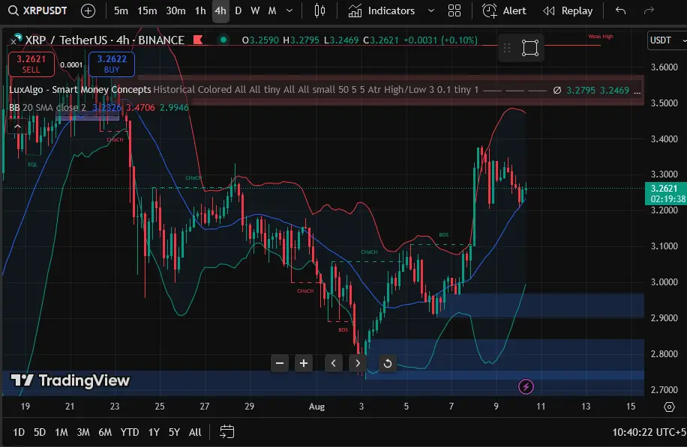The image size is (687, 447).
Task: Open the XRPUSDT symbol search
Action: [37, 10]
